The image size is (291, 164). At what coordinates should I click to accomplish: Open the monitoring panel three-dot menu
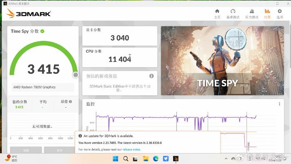(x=279, y=104)
